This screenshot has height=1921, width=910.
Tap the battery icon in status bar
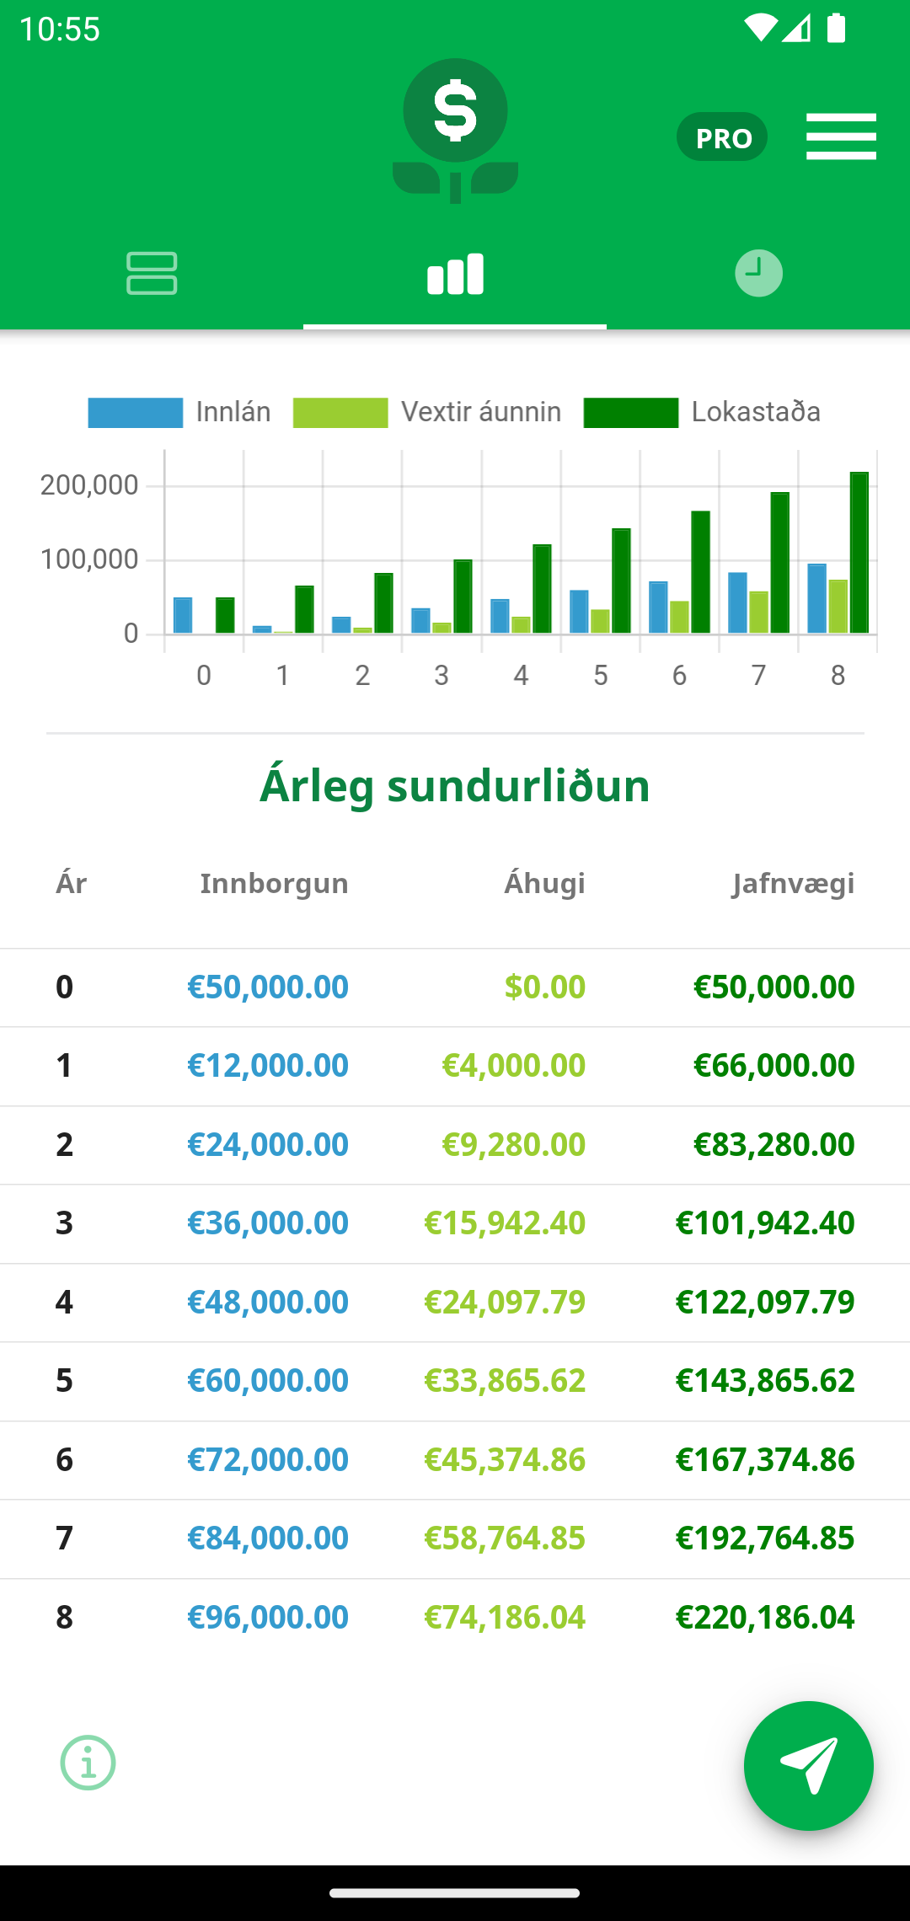tap(836, 28)
